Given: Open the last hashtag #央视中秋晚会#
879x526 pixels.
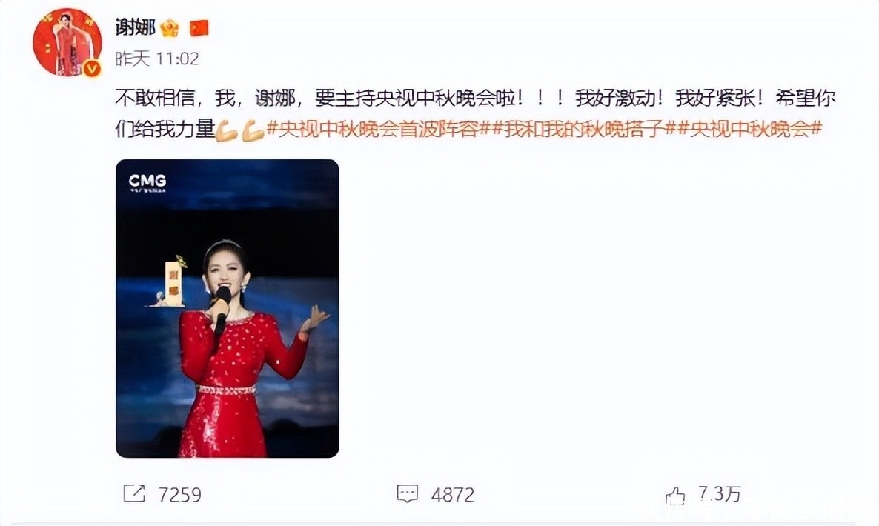Looking at the screenshot, I should 750,130.
